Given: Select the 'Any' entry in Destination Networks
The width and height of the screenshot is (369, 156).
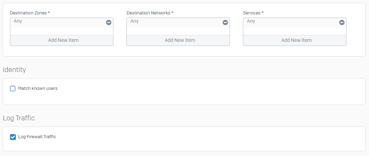Looking at the screenshot, I should [x=134, y=21].
